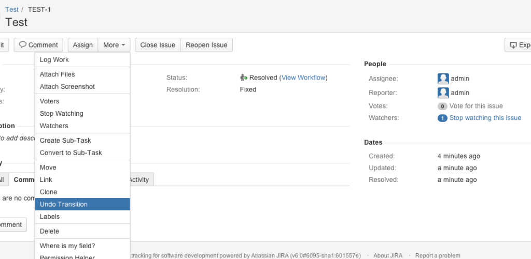
Task: Click the People section heading
Action: 375,64
